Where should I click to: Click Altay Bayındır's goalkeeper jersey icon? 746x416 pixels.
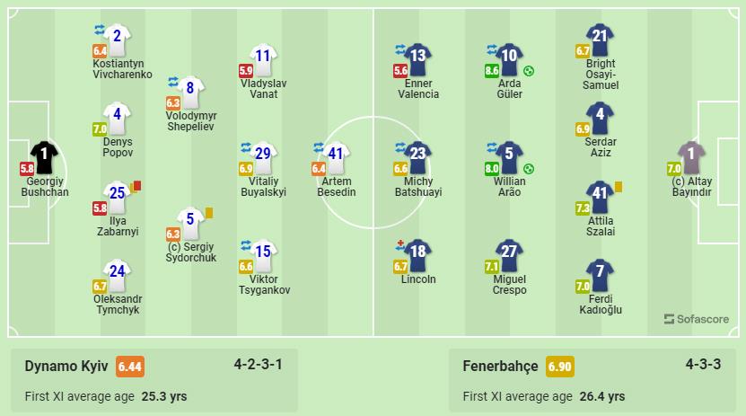tap(690, 156)
